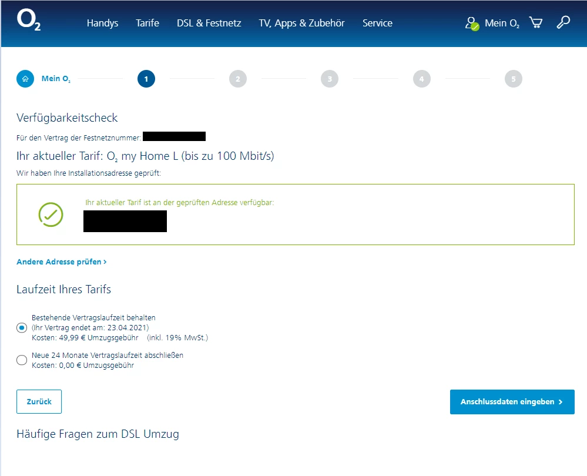Click the Verfügbarkeitscheck heading
This screenshot has width=587, height=476.
(x=67, y=118)
